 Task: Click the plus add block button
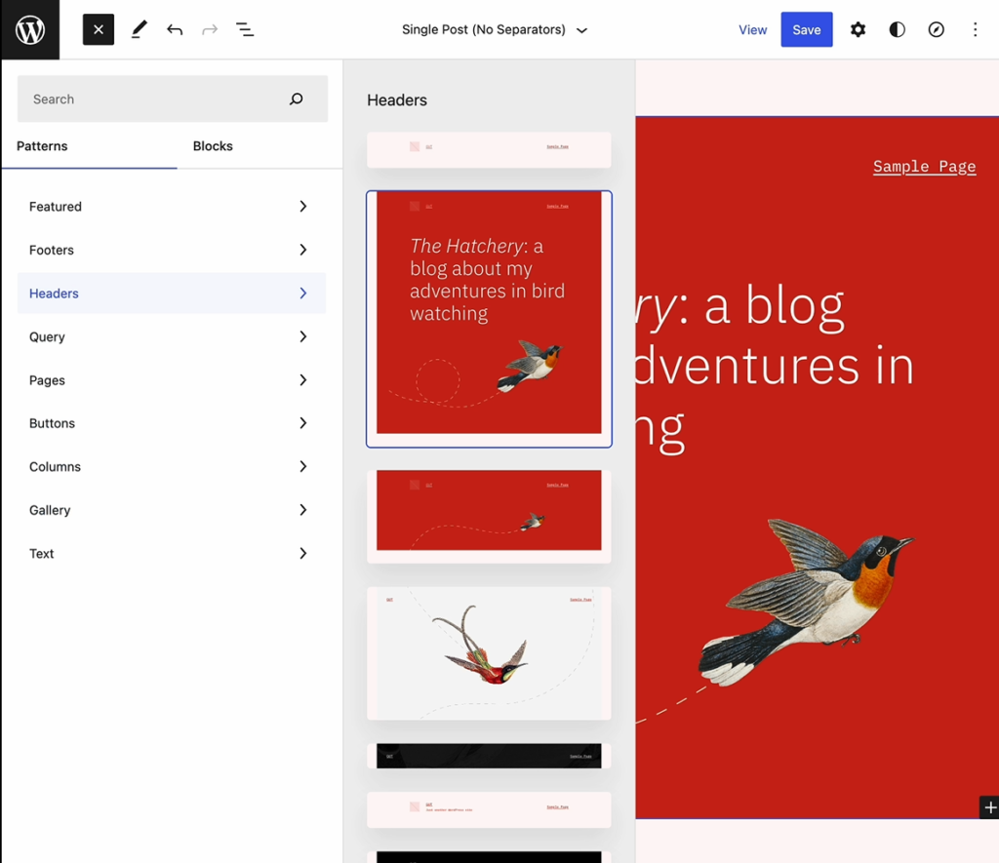coord(989,807)
